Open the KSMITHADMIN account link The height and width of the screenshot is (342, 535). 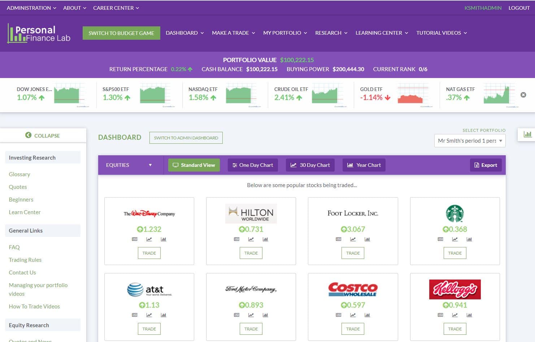[x=483, y=8]
